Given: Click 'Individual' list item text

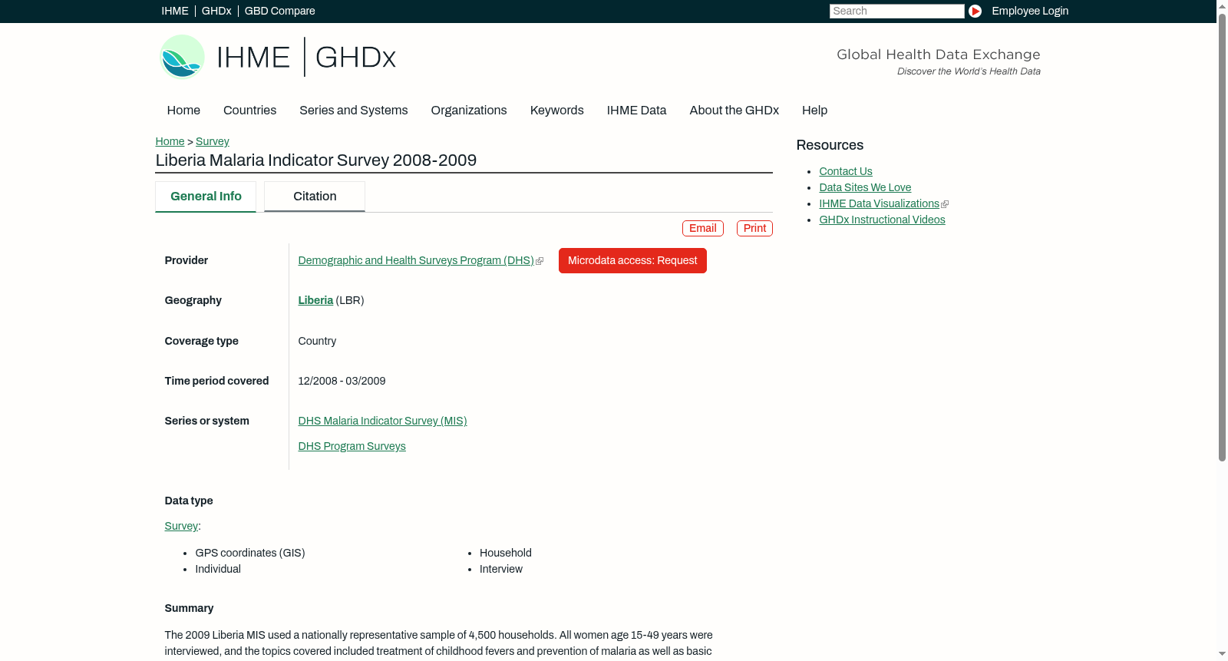Looking at the screenshot, I should (x=218, y=570).
